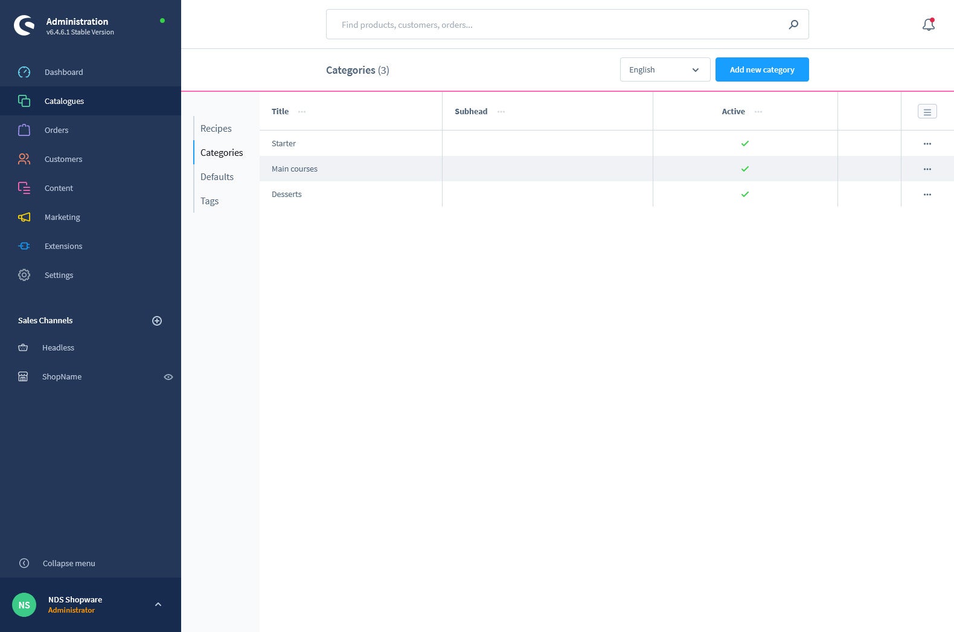
Task: Click the Content layout icon
Action: [x=24, y=188]
